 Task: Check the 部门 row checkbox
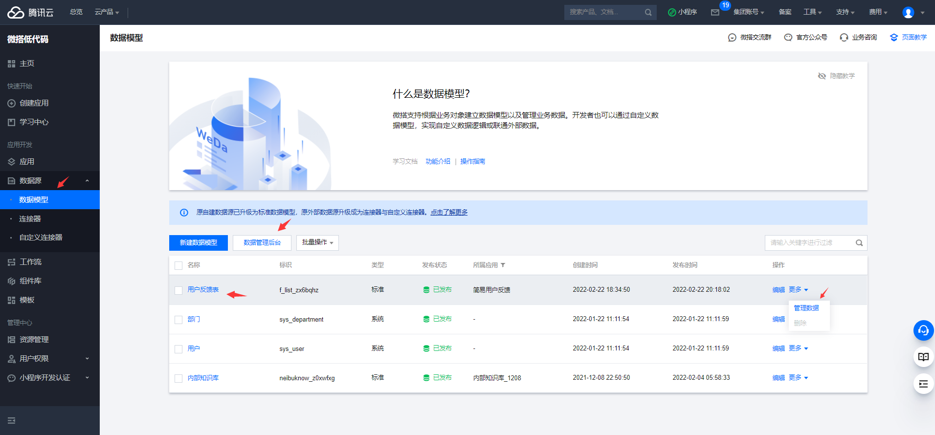[178, 320]
